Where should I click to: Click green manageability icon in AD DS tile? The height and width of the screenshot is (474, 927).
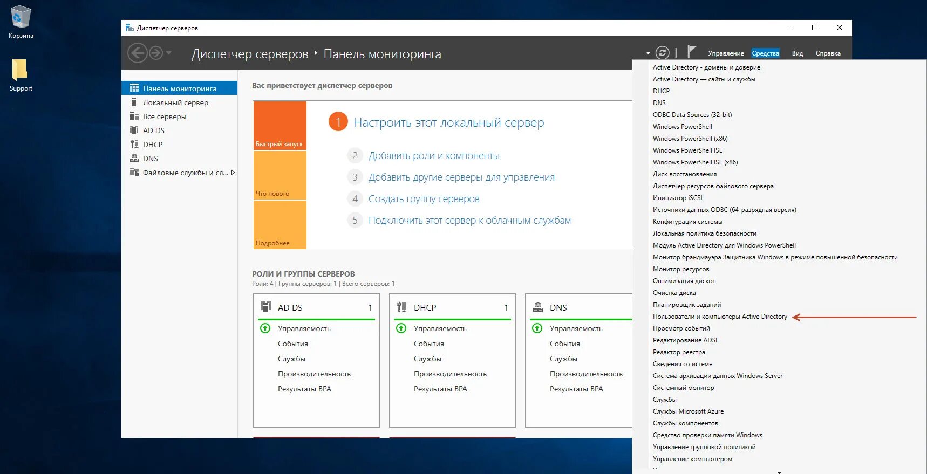pos(265,328)
